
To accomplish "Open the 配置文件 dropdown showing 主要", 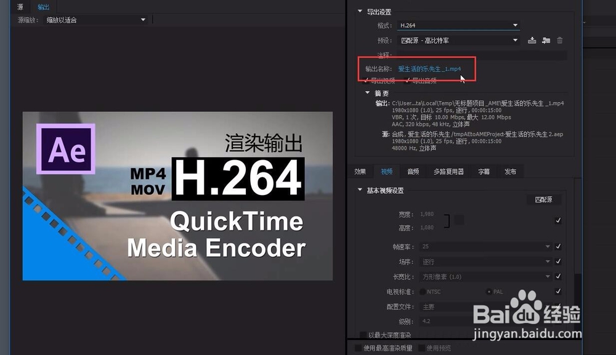I will [485, 306].
